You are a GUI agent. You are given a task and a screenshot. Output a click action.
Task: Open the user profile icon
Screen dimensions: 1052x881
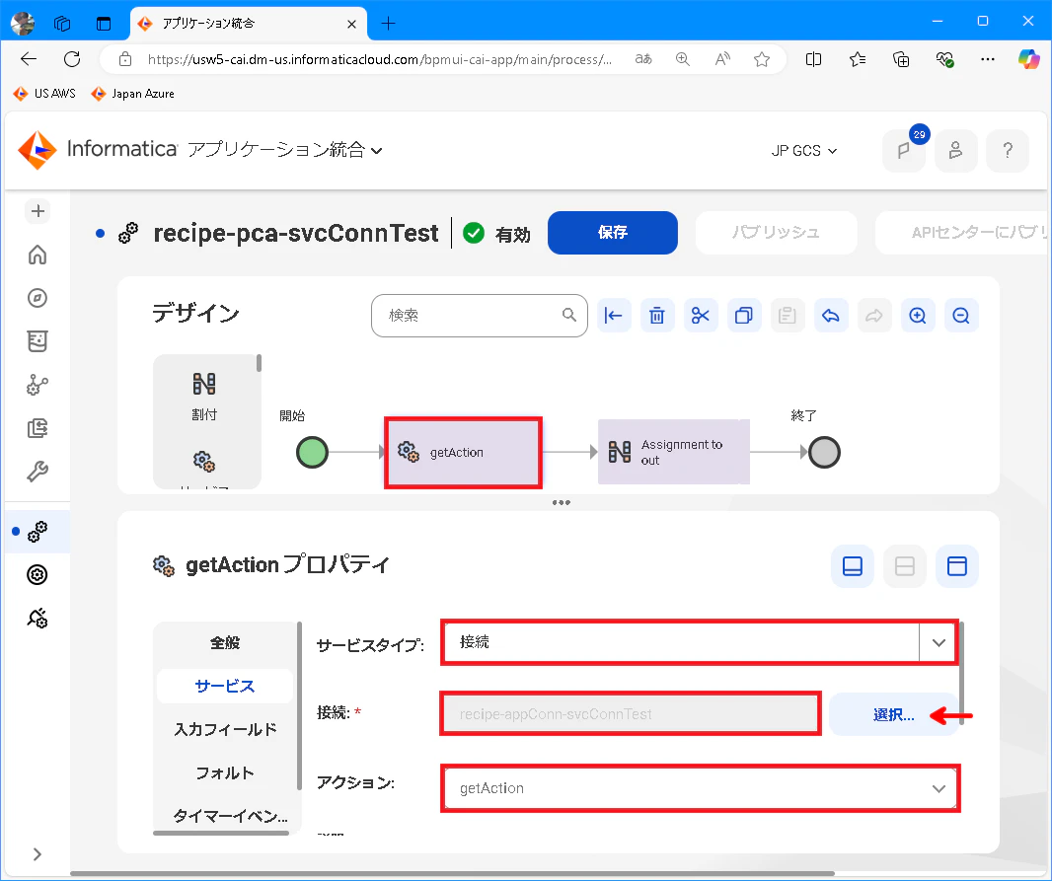pyautogui.click(x=955, y=150)
